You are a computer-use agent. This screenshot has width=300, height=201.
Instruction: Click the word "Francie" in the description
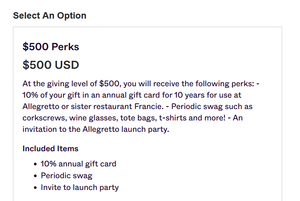point(148,106)
